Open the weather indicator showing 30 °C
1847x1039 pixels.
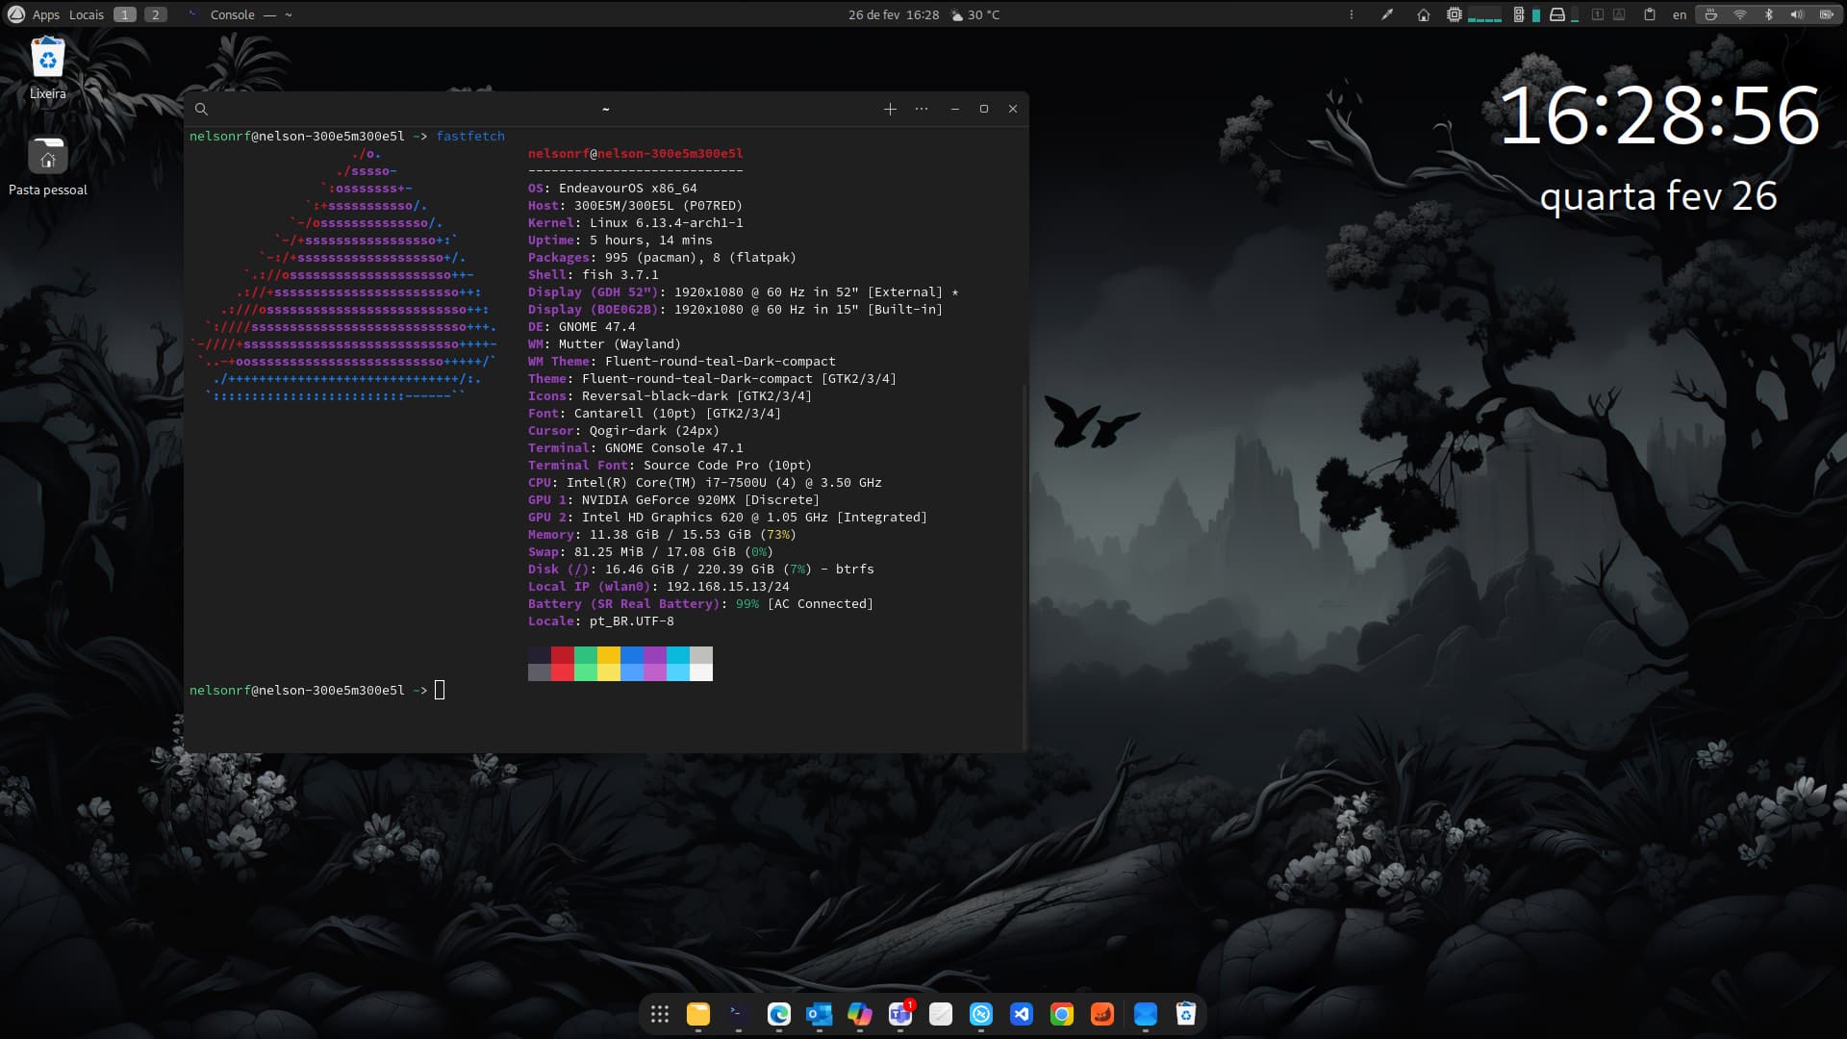[x=975, y=14]
